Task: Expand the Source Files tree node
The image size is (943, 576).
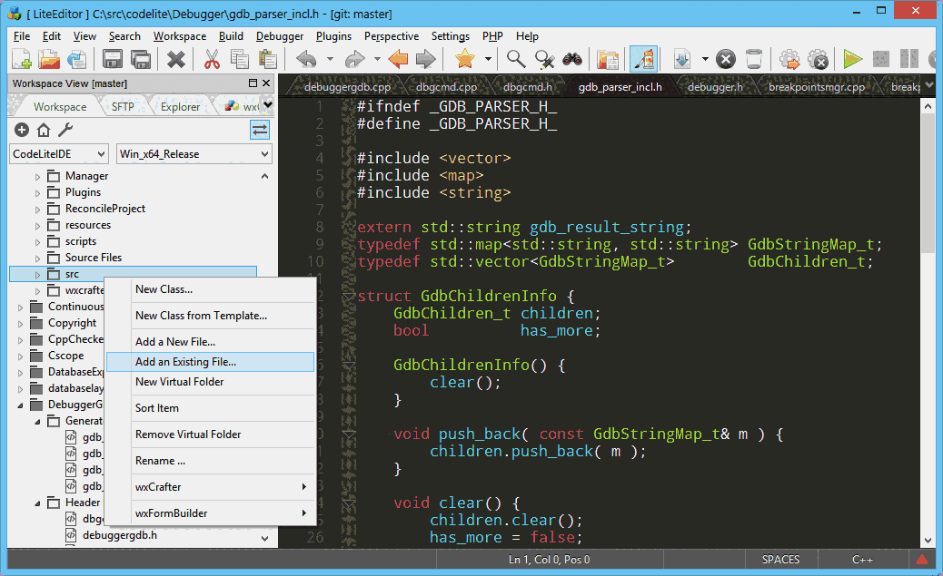Action: coord(38,257)
